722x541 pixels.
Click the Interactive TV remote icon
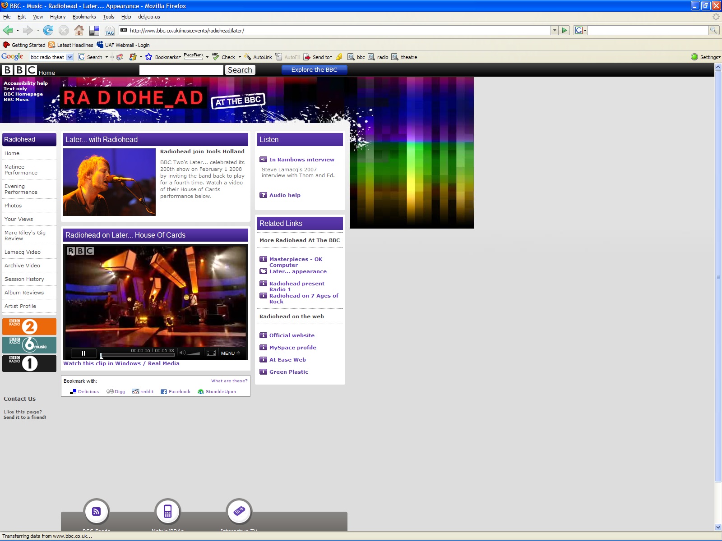(239, 511)
